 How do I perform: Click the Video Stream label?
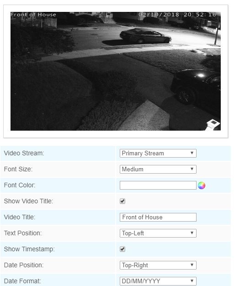[24, 153]
